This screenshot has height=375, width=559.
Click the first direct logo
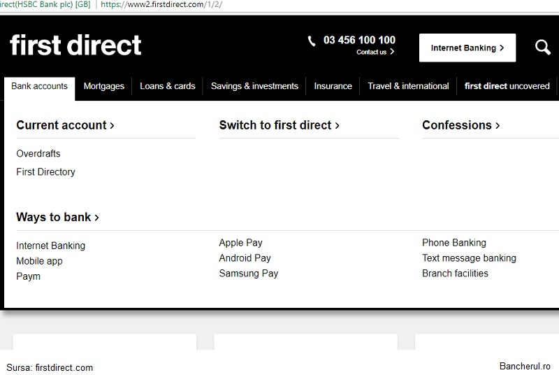75,45
